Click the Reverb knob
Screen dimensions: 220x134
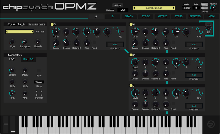click(38, 42)
